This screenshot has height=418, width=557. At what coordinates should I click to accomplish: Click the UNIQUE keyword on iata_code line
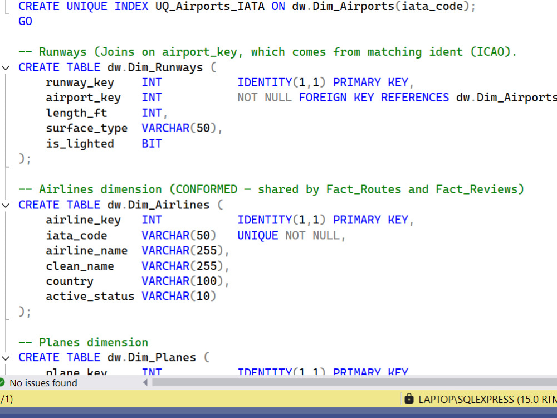[257, 236]
